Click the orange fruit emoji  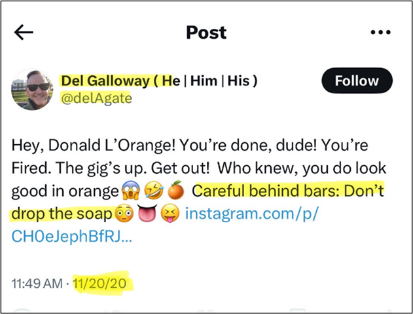click(174, 191)
